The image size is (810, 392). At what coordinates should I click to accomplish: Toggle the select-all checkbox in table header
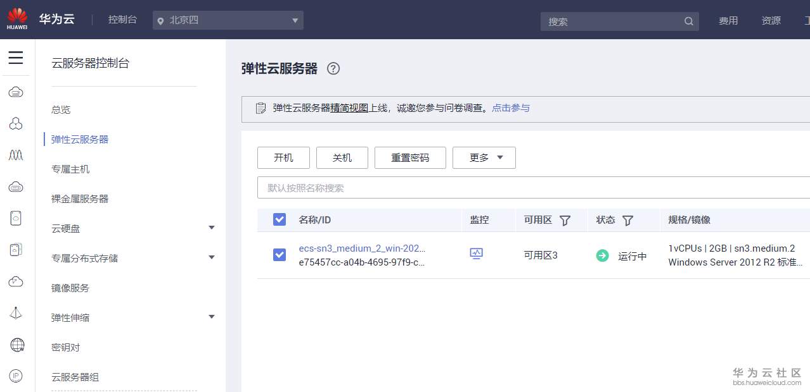coord(280,219)
